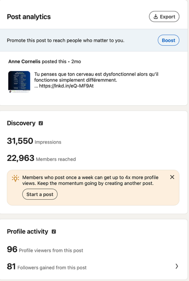The height and width of the screenshot is (281, 189).
Task: Start a post from the tip
Action: 40,194
